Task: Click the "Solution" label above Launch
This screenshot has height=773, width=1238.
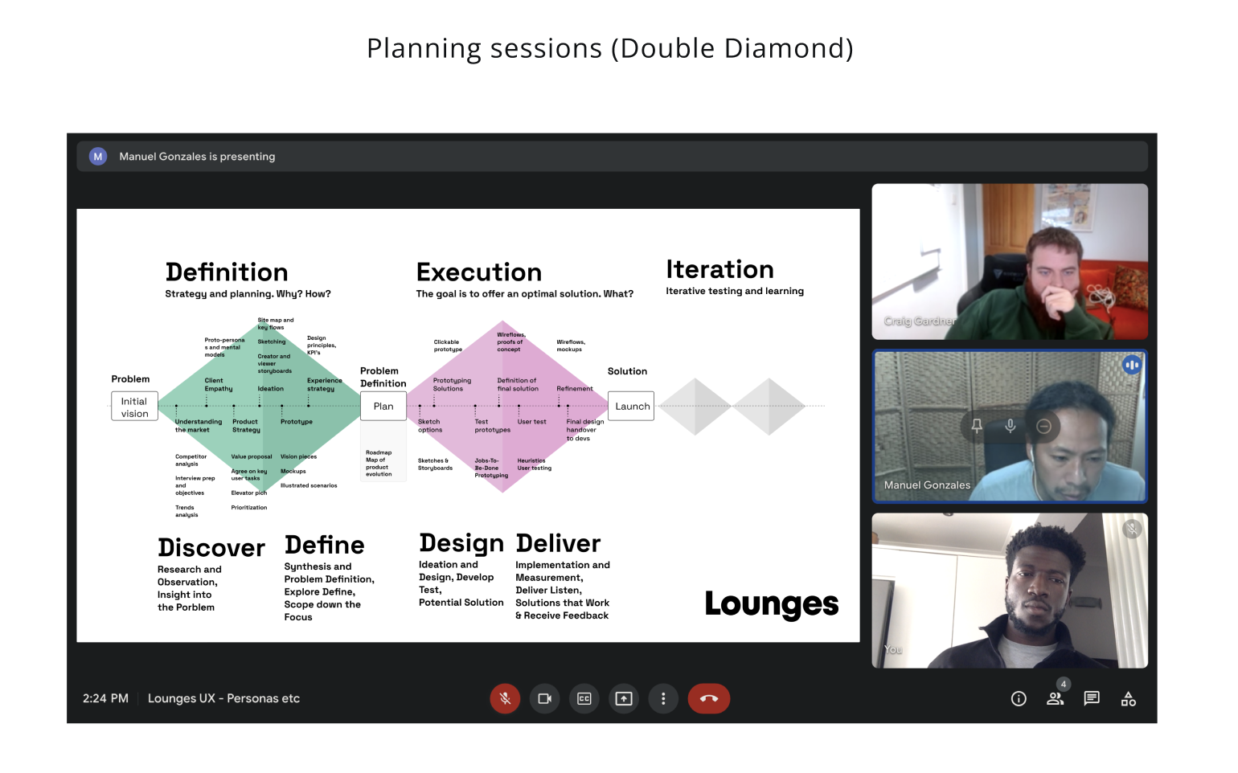Action: pyautogui.click(x=627, y=371)
